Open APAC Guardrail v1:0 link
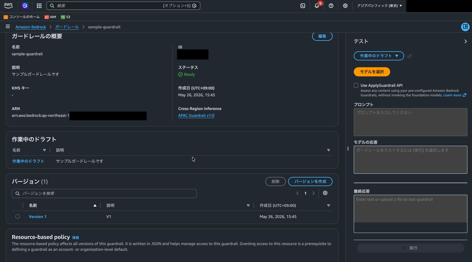 click(x=196, y=115)
